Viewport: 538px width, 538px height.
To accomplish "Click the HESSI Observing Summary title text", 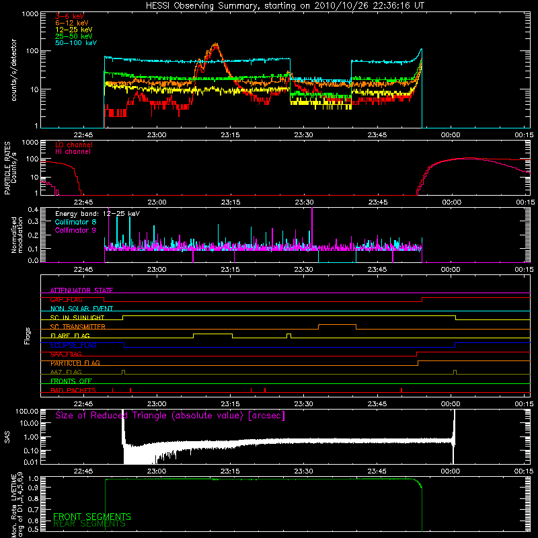I will (284, 6).
